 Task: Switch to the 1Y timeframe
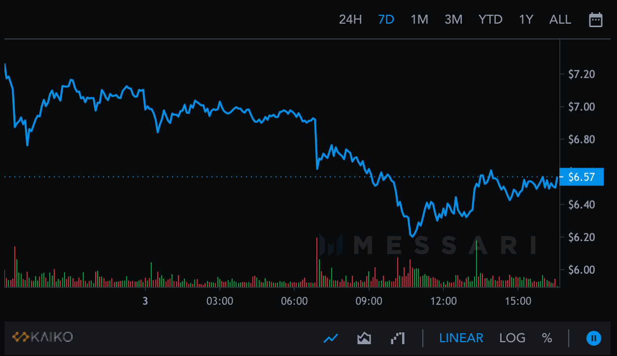[525, 19]
